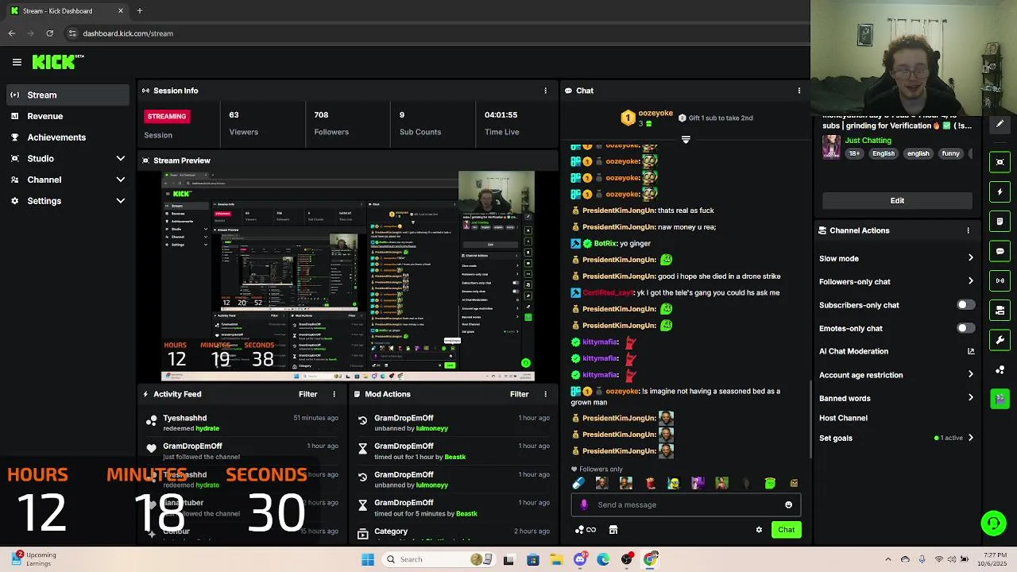Click the Just Chatting category link
Screen dimensions: 1017x572
point(868,141)
